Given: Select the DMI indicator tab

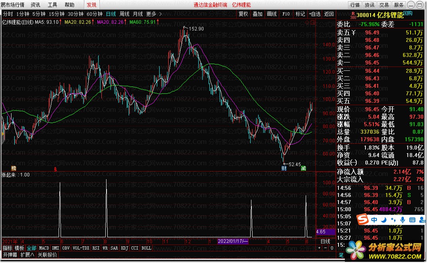Looking at the screenshot, I should (x=55, y=248).
